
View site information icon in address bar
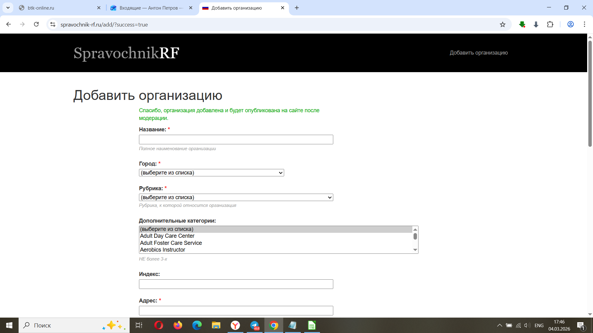53,24
